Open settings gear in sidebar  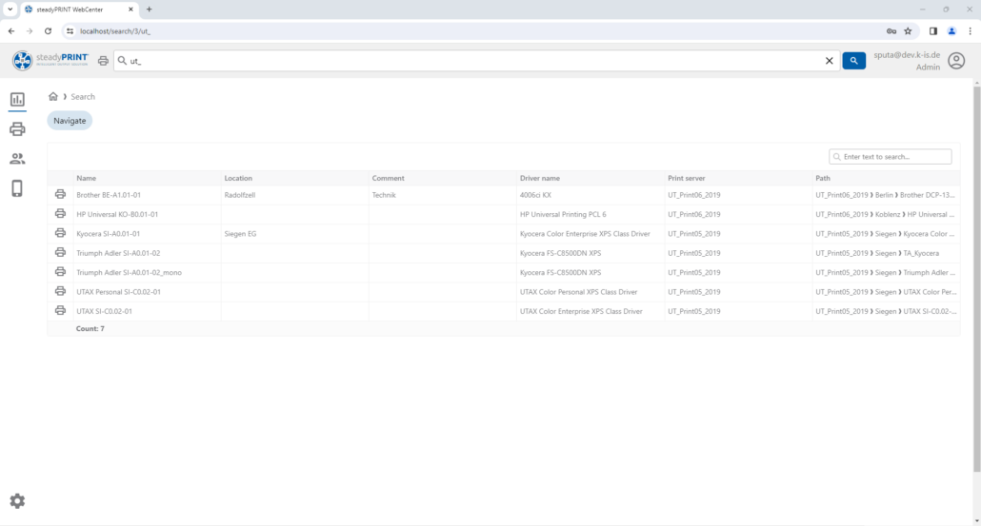point(17,501)
